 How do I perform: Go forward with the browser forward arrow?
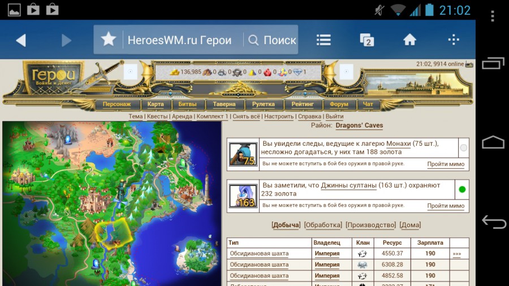(x=66, y=41)
